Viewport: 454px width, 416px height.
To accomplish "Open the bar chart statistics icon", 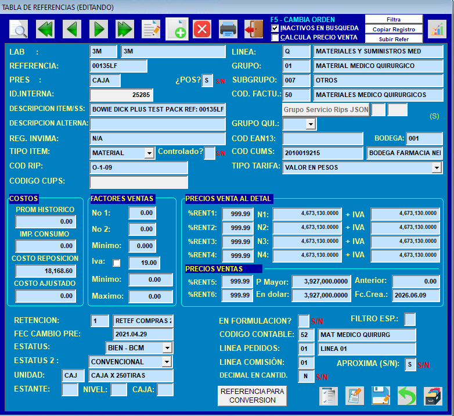I will tap(437, 29).
